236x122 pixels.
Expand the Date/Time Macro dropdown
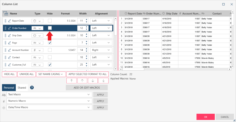pos(88,107)
